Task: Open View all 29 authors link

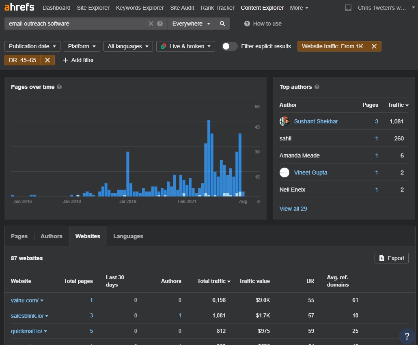Action: click(x=293, y=209)
